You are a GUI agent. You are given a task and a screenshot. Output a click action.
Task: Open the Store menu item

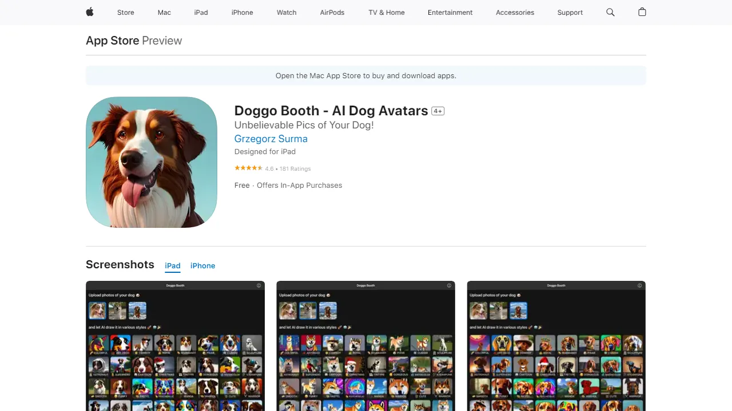pos(126,13)
